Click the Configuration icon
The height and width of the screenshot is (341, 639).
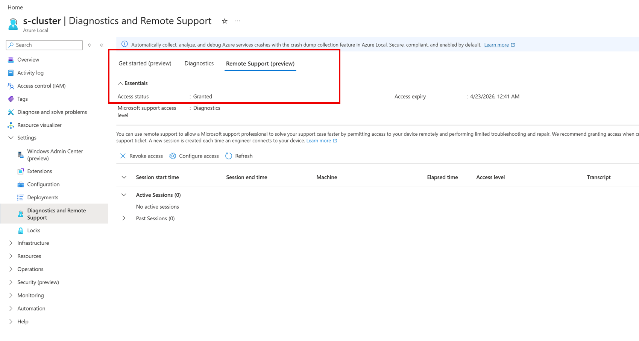point(21,185)
